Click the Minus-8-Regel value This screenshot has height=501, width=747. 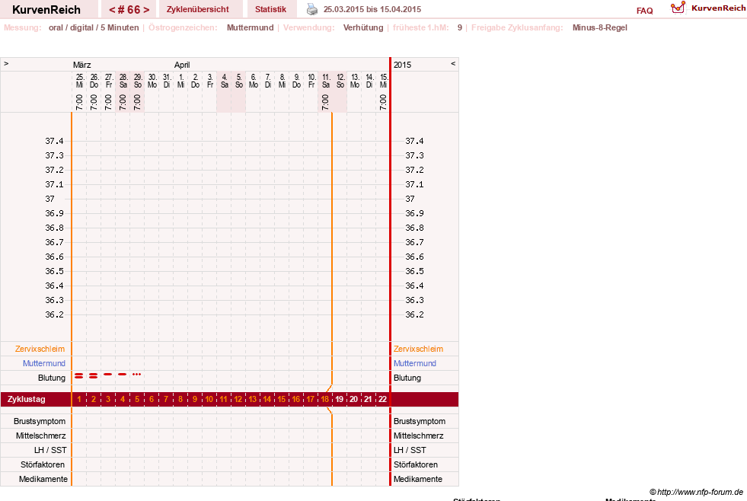[x=600, y=27]
